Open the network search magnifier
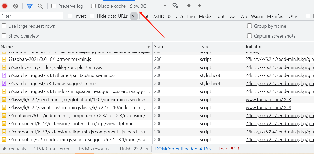The height and width of the screenshot is (154, 314). 40,6
